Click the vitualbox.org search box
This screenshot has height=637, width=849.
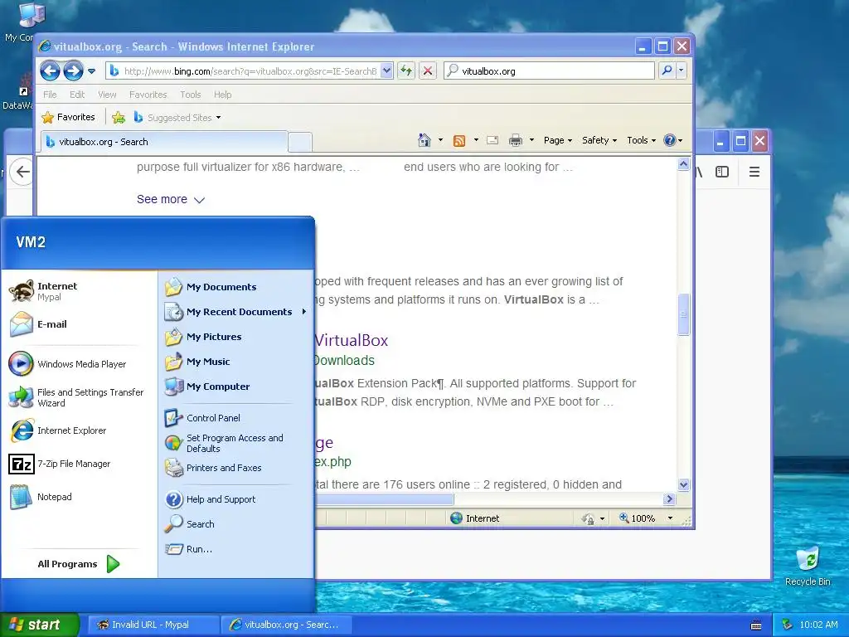coord(549,71)
